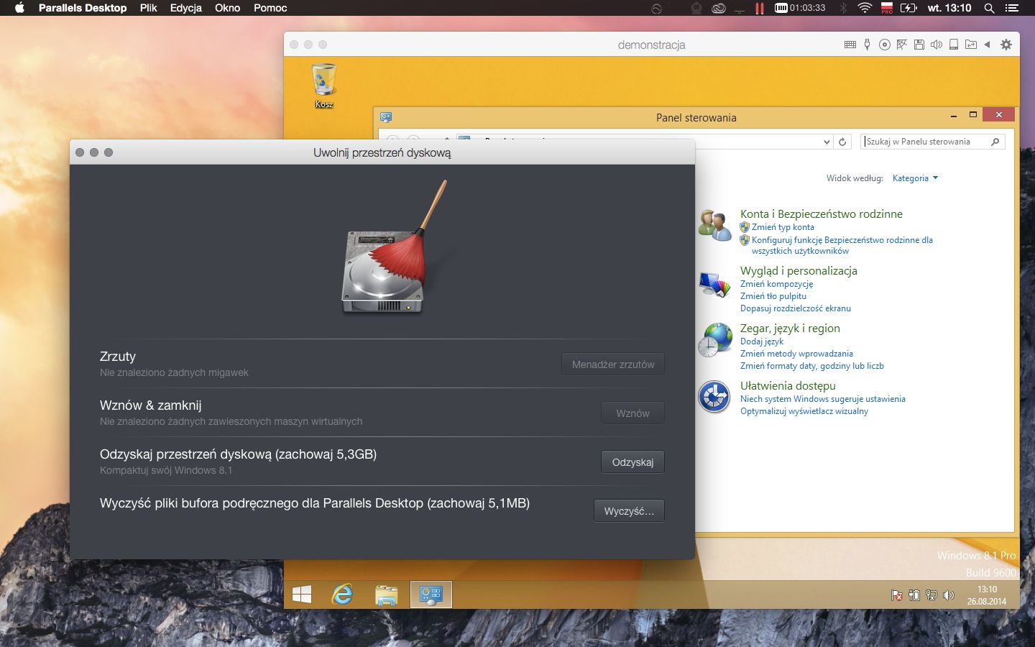This screenshot has height=647, width=1035.
Task: Open Wygląd i personalizacja category
Action: pos(799,271)
